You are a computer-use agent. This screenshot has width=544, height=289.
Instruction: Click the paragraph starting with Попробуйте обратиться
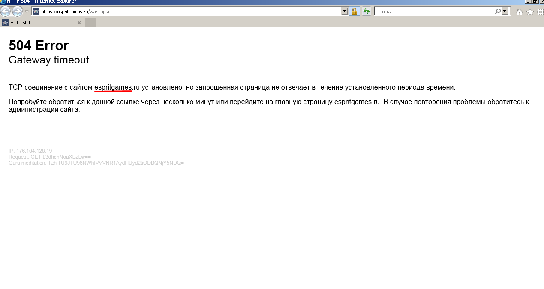[x=269, y=106]
